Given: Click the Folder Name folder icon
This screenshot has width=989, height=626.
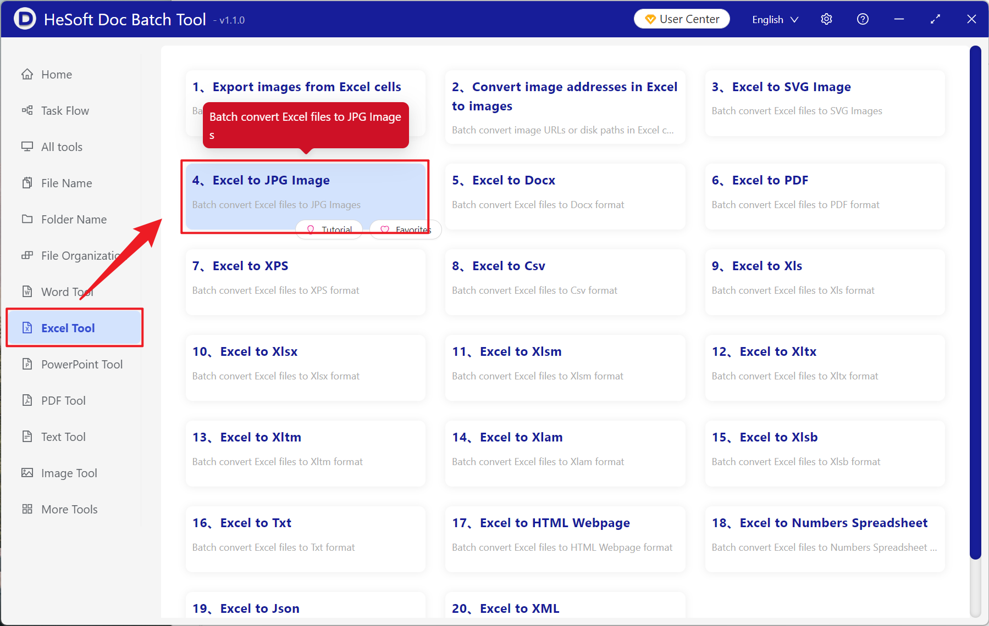Looking at the screenshot, I should (27, 219).
